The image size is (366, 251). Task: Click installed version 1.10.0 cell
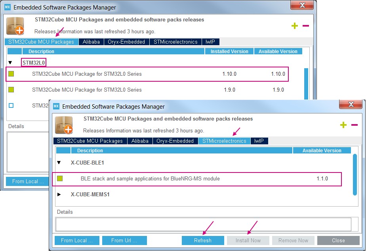[229, 74]
